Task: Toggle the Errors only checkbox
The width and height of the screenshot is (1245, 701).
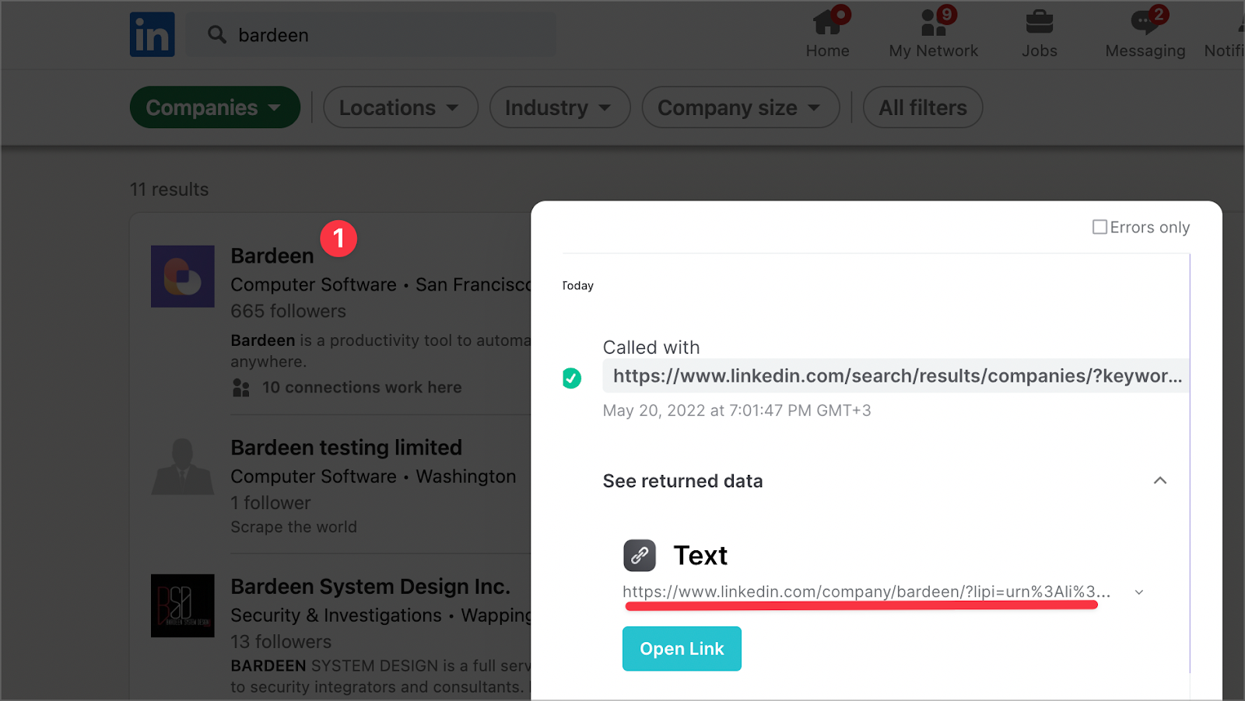Action: pos(1099,227)
